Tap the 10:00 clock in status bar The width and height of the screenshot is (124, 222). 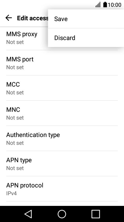point(114,5)
